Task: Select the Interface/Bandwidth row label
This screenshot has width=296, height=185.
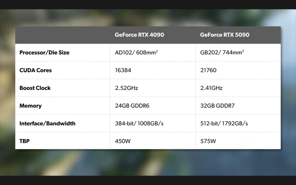Action: point(48,123)
